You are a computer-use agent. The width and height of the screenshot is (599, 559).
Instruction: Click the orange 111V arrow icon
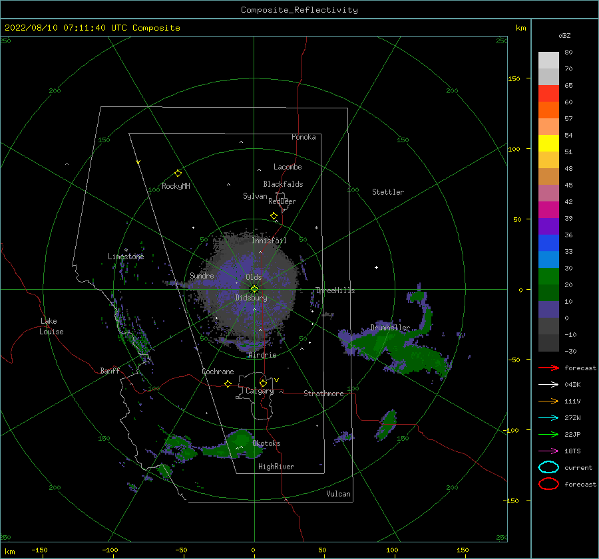pos(548,401)
